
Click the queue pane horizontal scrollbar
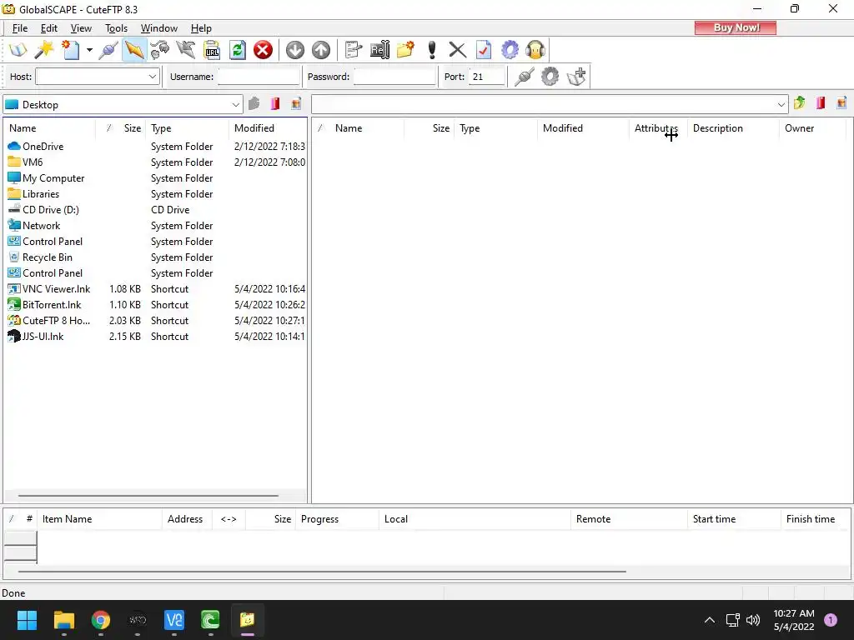tap(322, 572)
